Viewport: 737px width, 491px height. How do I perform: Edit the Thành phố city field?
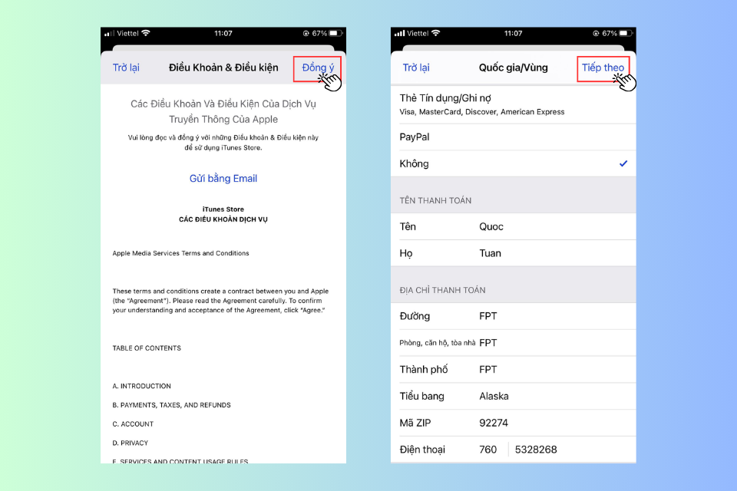[x=514, y=370]
